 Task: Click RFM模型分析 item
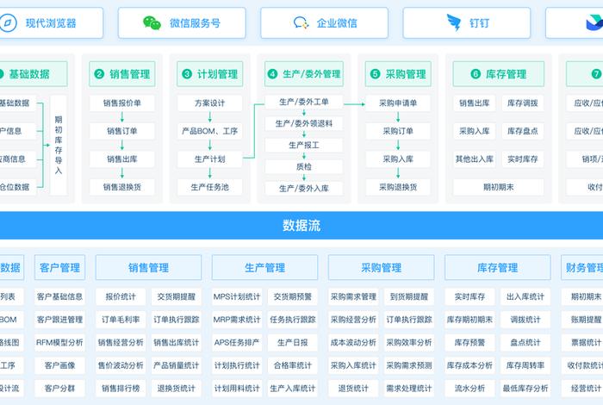pyautogui.click(x=59, y=342)
